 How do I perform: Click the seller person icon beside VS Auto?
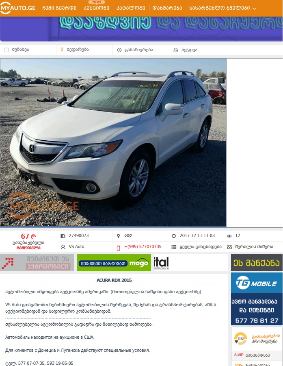pyautogui.click(x=63, y=247)
